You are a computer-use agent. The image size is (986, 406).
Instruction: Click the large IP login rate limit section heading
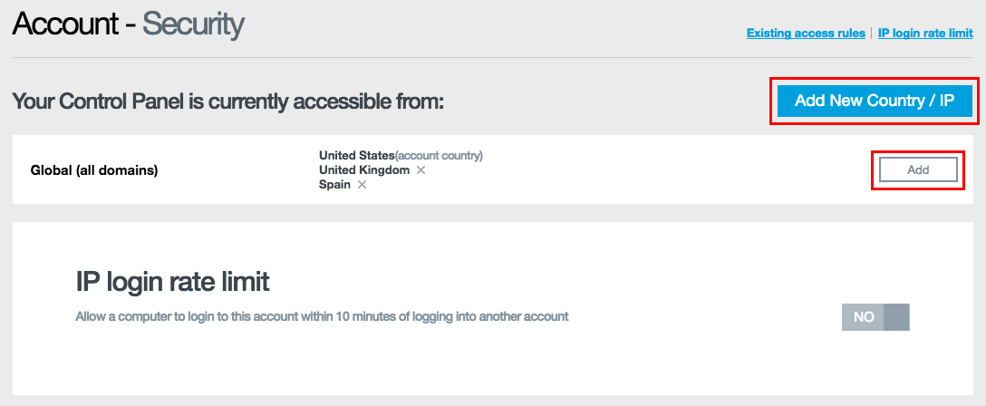pos(172,282)
